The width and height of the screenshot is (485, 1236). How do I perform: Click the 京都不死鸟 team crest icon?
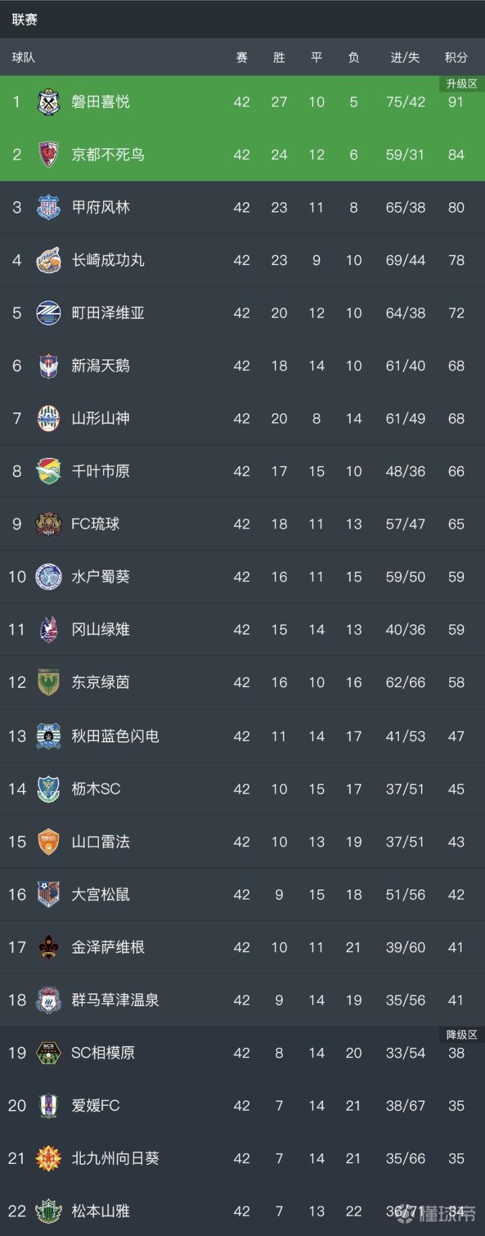point(48,154)
